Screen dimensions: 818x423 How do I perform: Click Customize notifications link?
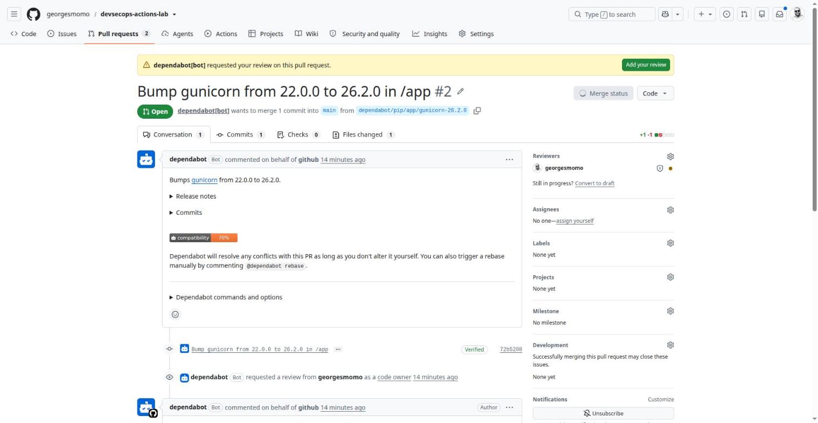tap(661, 400)
